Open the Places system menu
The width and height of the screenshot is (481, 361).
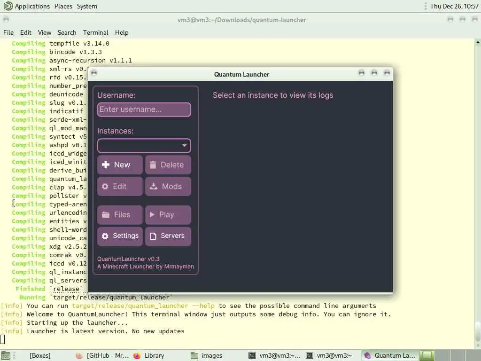pyautogui.click(x=63, y=6)
